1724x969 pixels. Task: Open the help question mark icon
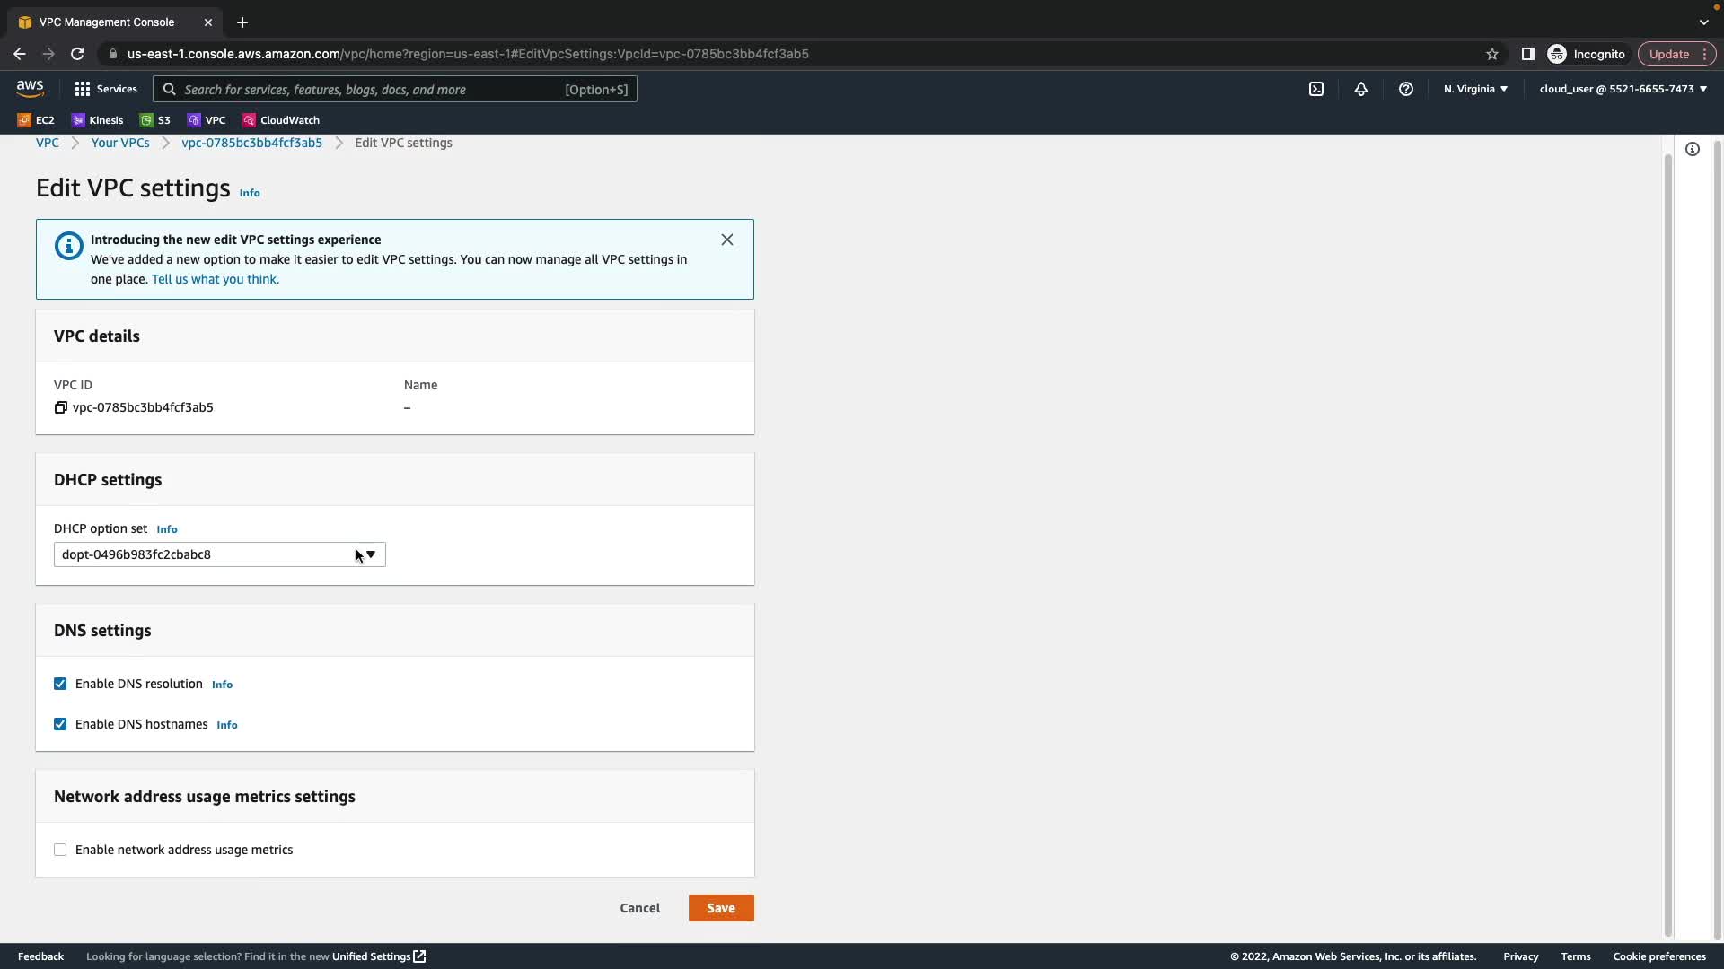[x=1406, y=89]
